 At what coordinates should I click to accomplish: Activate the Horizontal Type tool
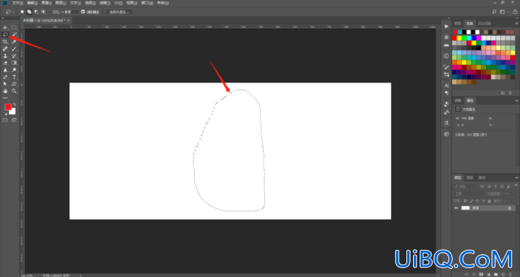click(x=14, y=77)
